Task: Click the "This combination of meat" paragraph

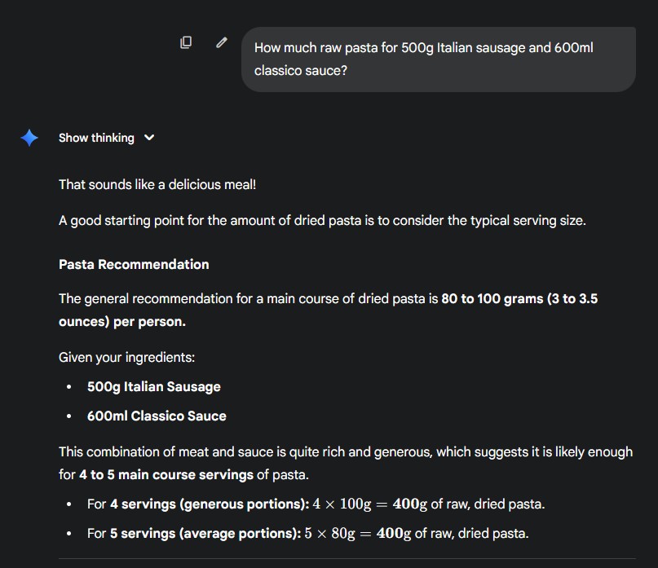Action: [345, 451]
